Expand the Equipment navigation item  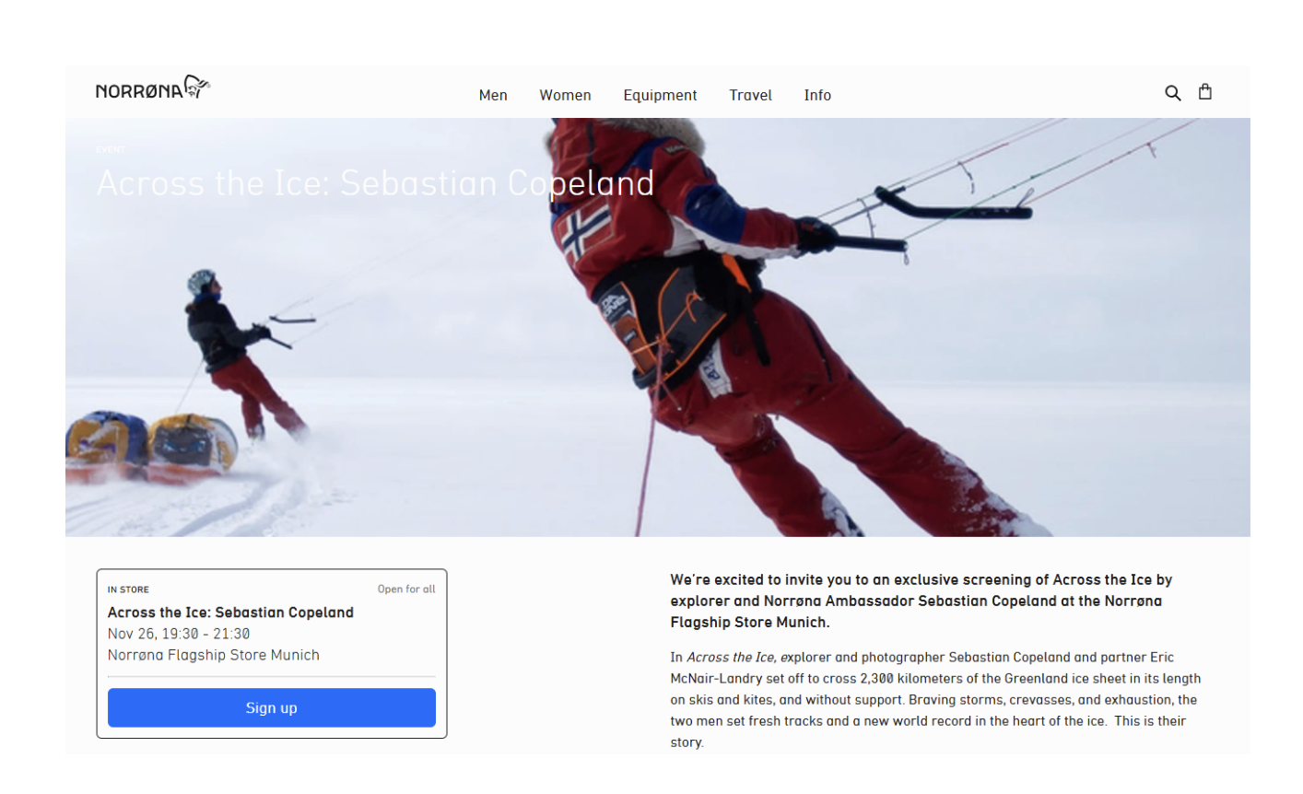tap(660, 95)
